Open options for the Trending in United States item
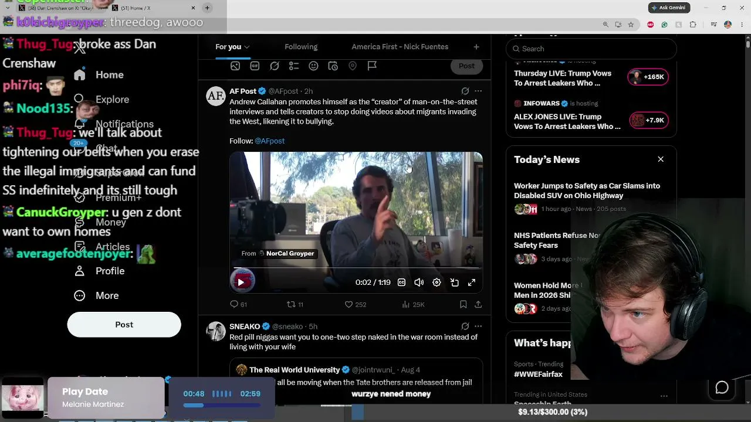751x422 pixels. tap(664, 396)
